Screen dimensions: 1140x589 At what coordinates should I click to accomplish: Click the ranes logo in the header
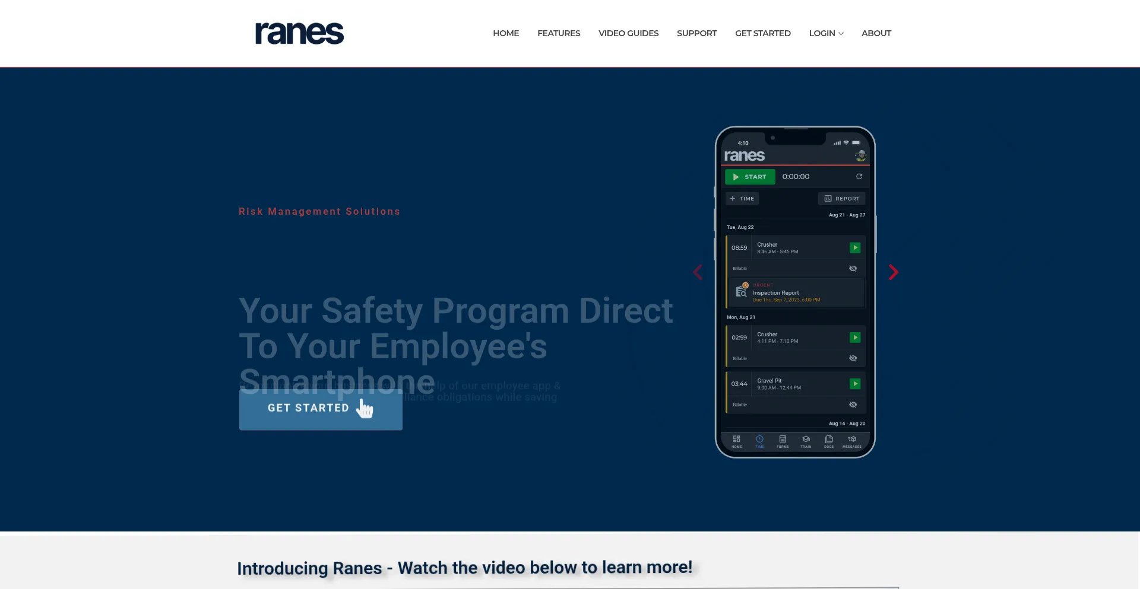(299, 33)
